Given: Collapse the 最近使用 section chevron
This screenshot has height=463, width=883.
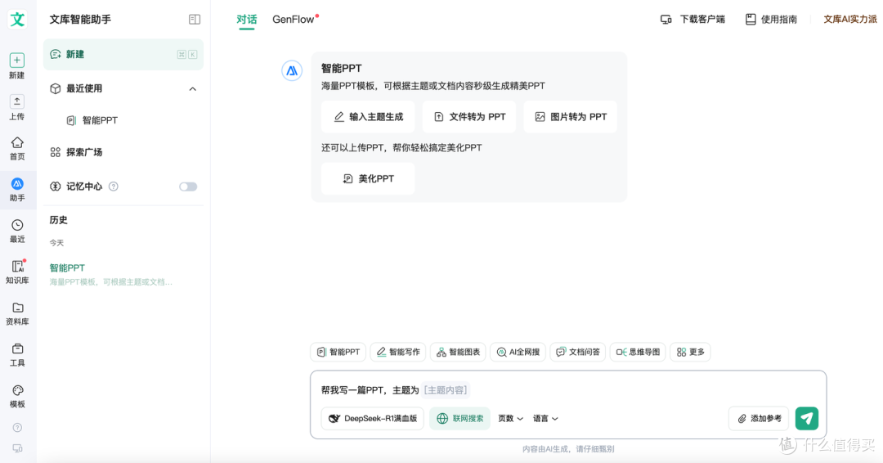Looking at the screenshot, I should coord(193,89).
